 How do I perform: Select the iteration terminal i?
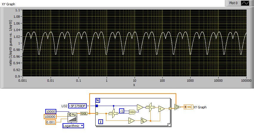pos(101,122)
